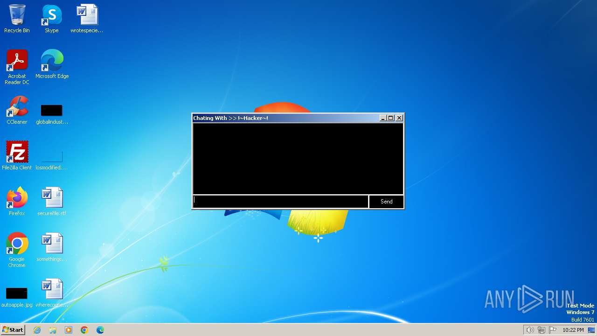Open the Recycle Bin desktop icon
The height and width of the screenshot is (336, 597).
click(17, 19)
